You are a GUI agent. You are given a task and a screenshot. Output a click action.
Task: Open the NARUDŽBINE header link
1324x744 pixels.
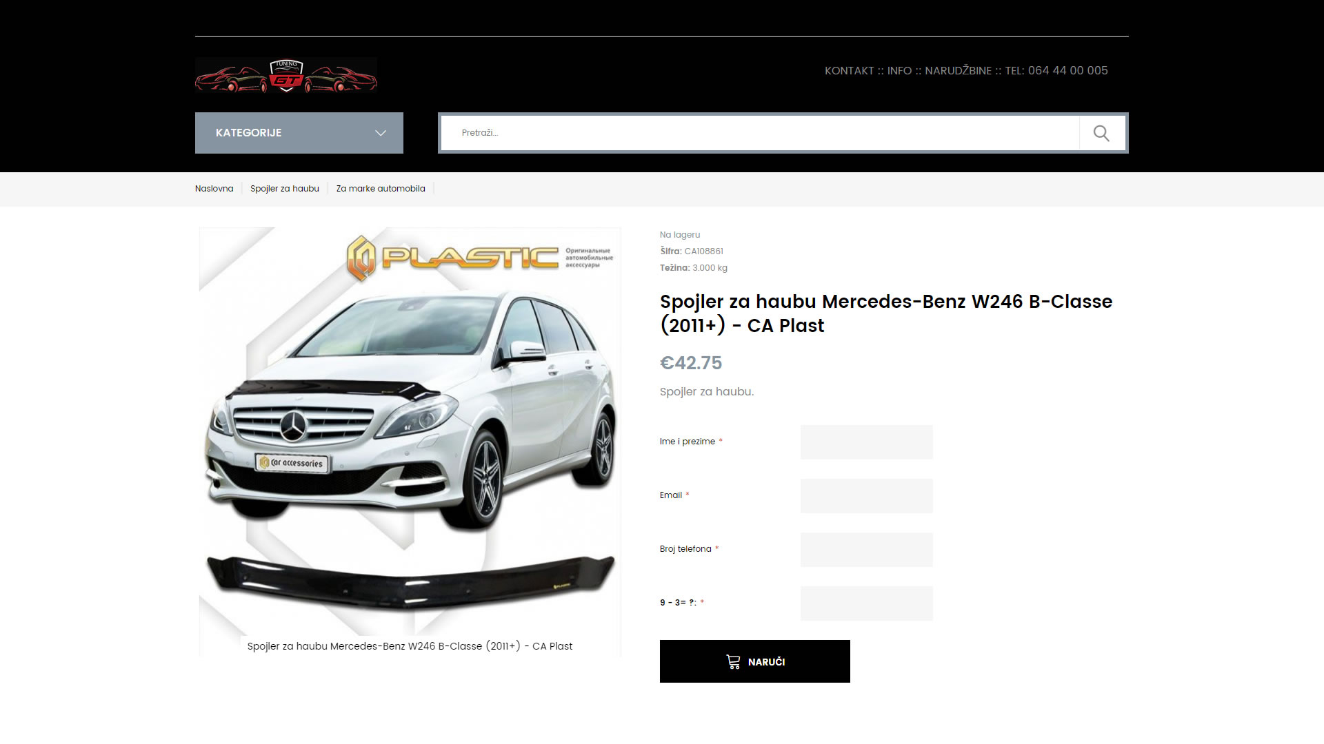pyautogui.click(x=958, y=71)
